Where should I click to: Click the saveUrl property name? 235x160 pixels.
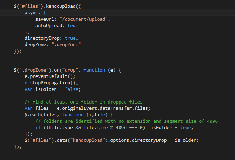(x=45, y=19)
